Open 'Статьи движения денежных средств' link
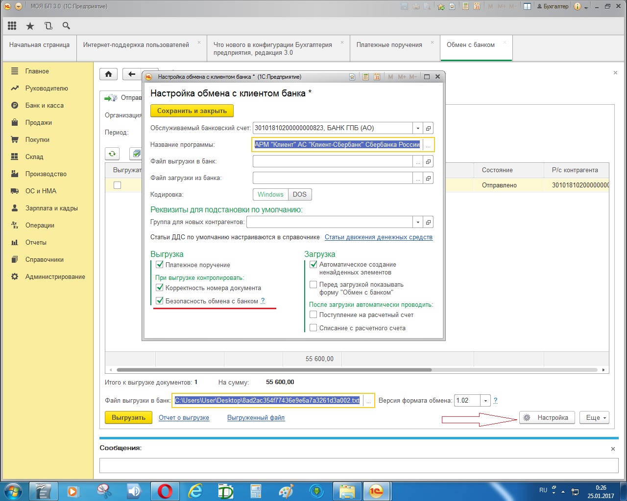627x501 pixels. click(x=378, y=237)
